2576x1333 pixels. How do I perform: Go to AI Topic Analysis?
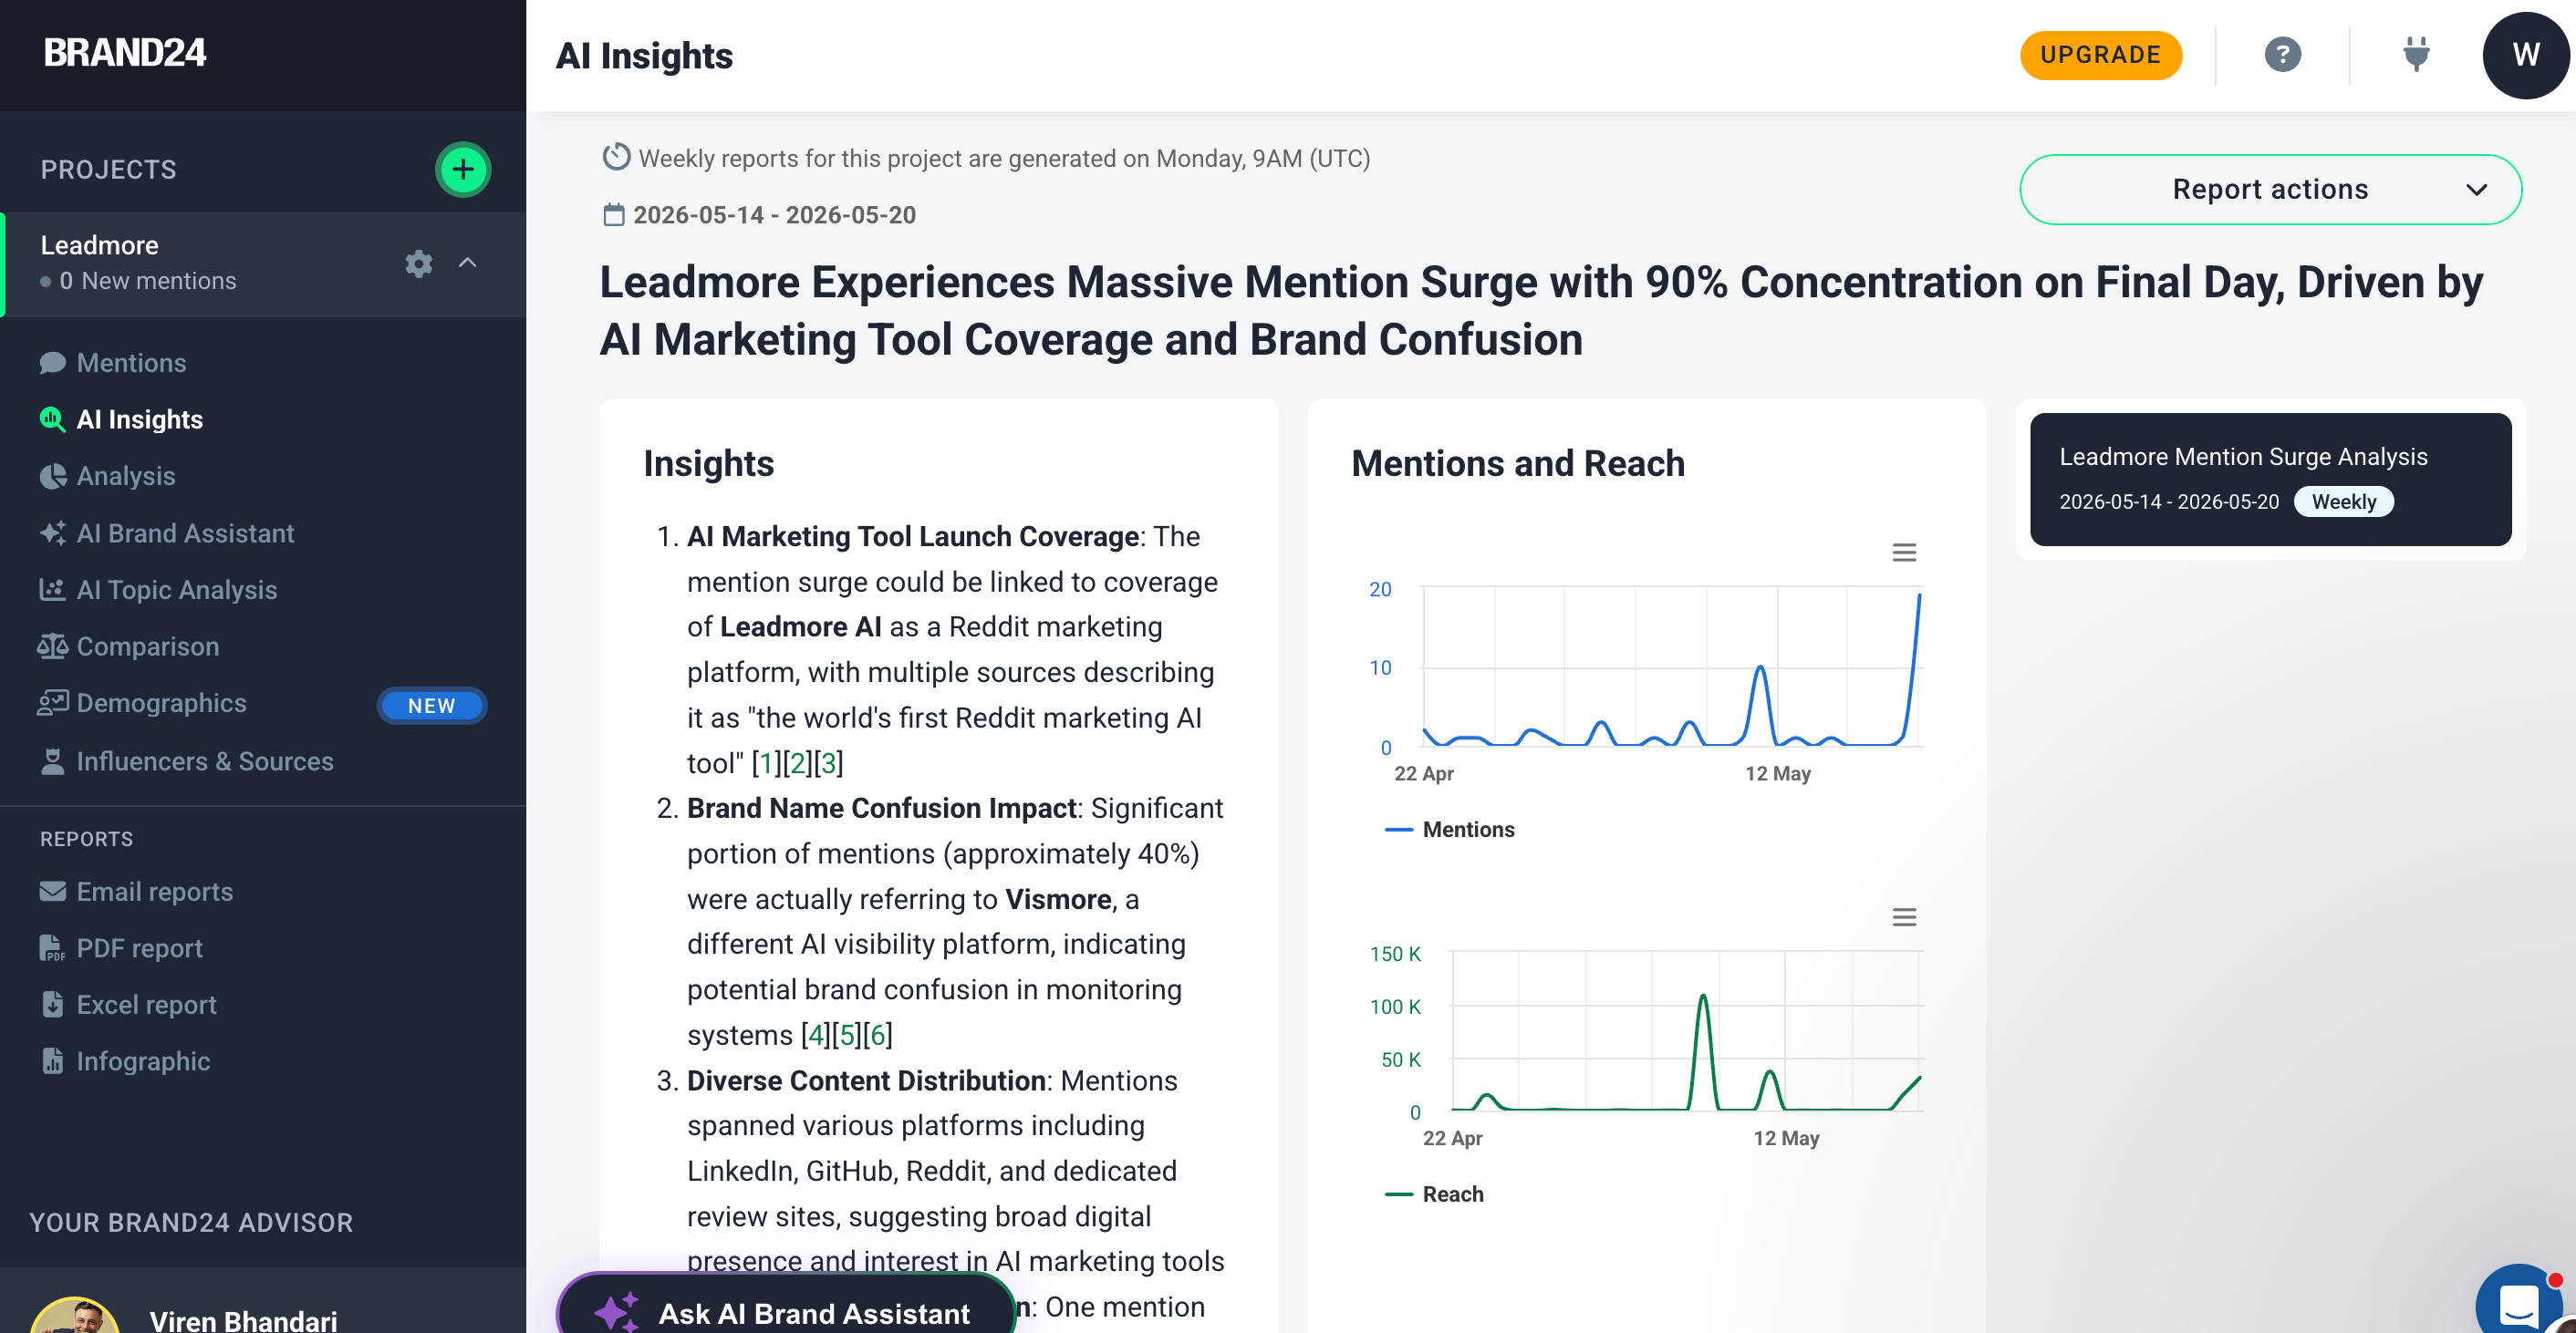coord(177,591)
